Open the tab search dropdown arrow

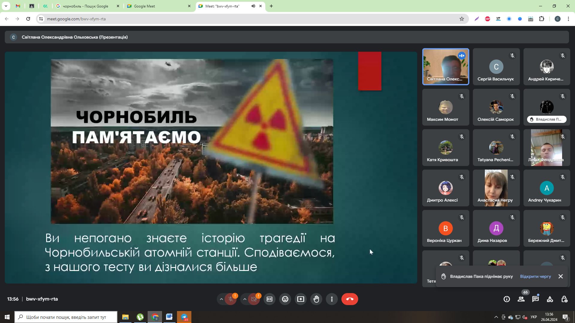(6, 6)
